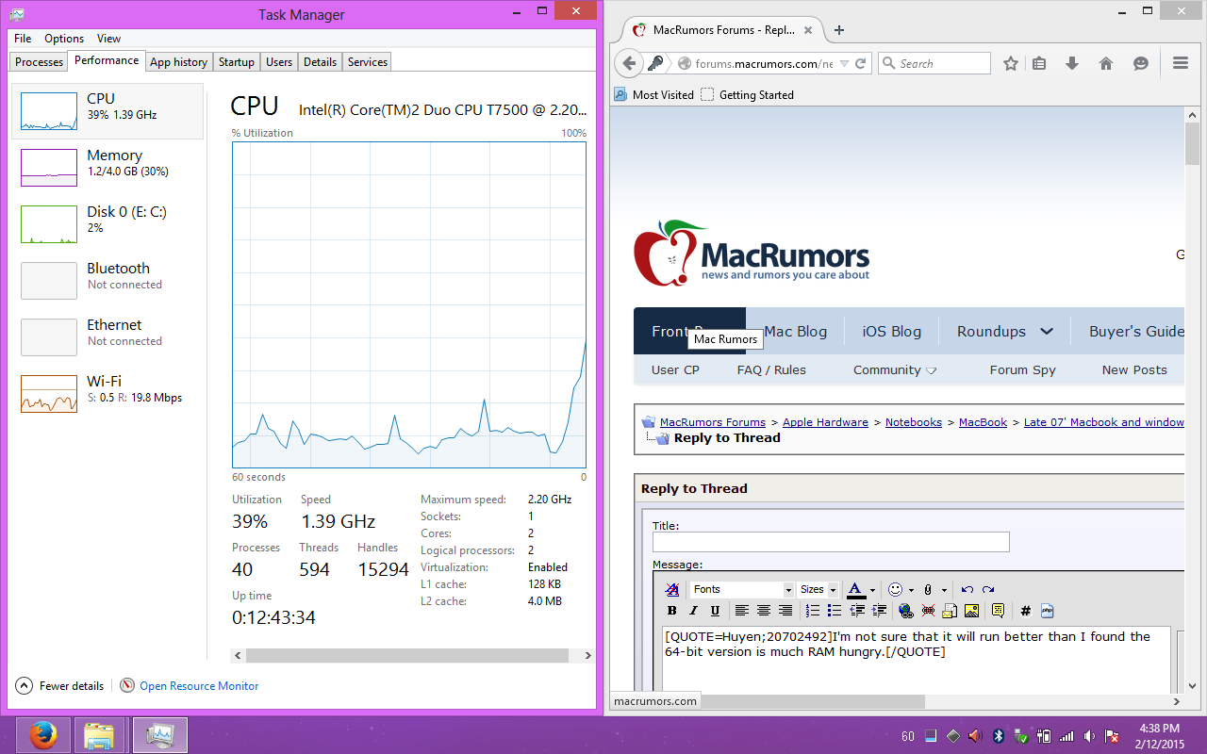1207x754 pixels.
Task: Switch to the Details tab
Action: click(320, 62)
